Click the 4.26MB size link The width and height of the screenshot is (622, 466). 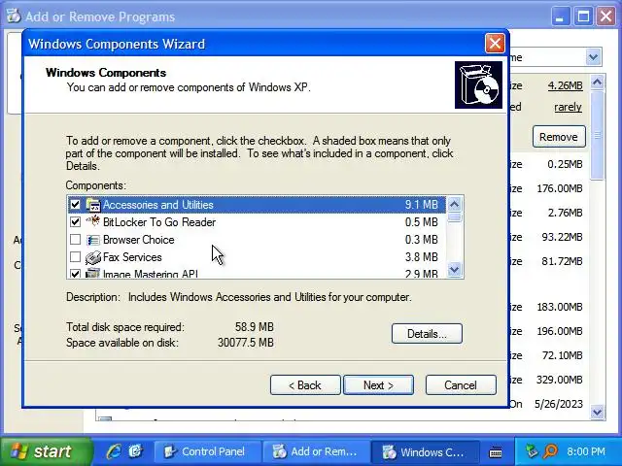pyautogui.click(x=565, y=85)
